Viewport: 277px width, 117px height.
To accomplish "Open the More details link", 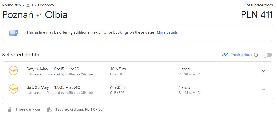I will (167, 32).
